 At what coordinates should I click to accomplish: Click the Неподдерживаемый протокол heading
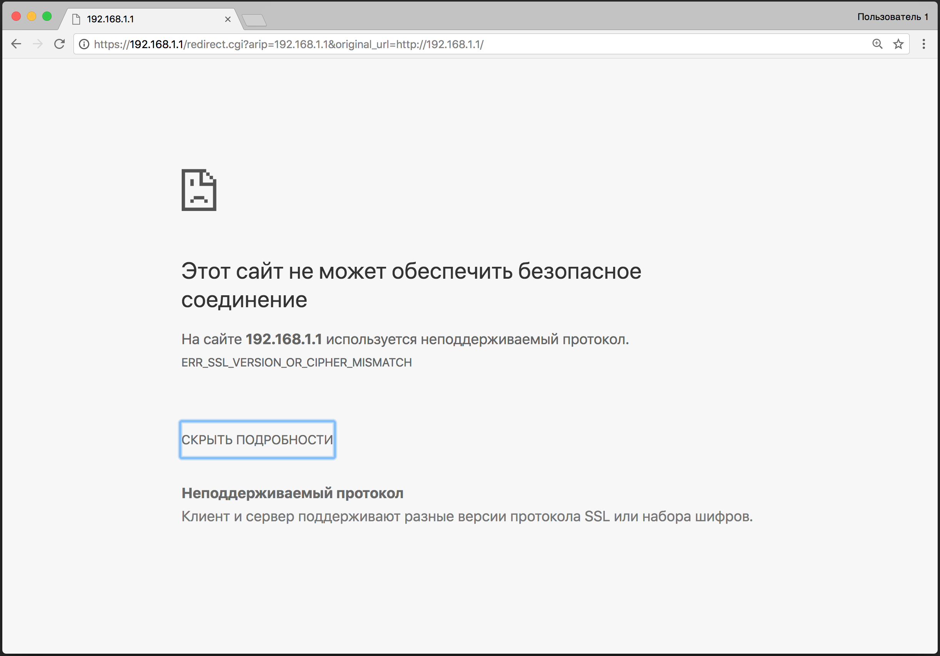[x=292, y=493]
